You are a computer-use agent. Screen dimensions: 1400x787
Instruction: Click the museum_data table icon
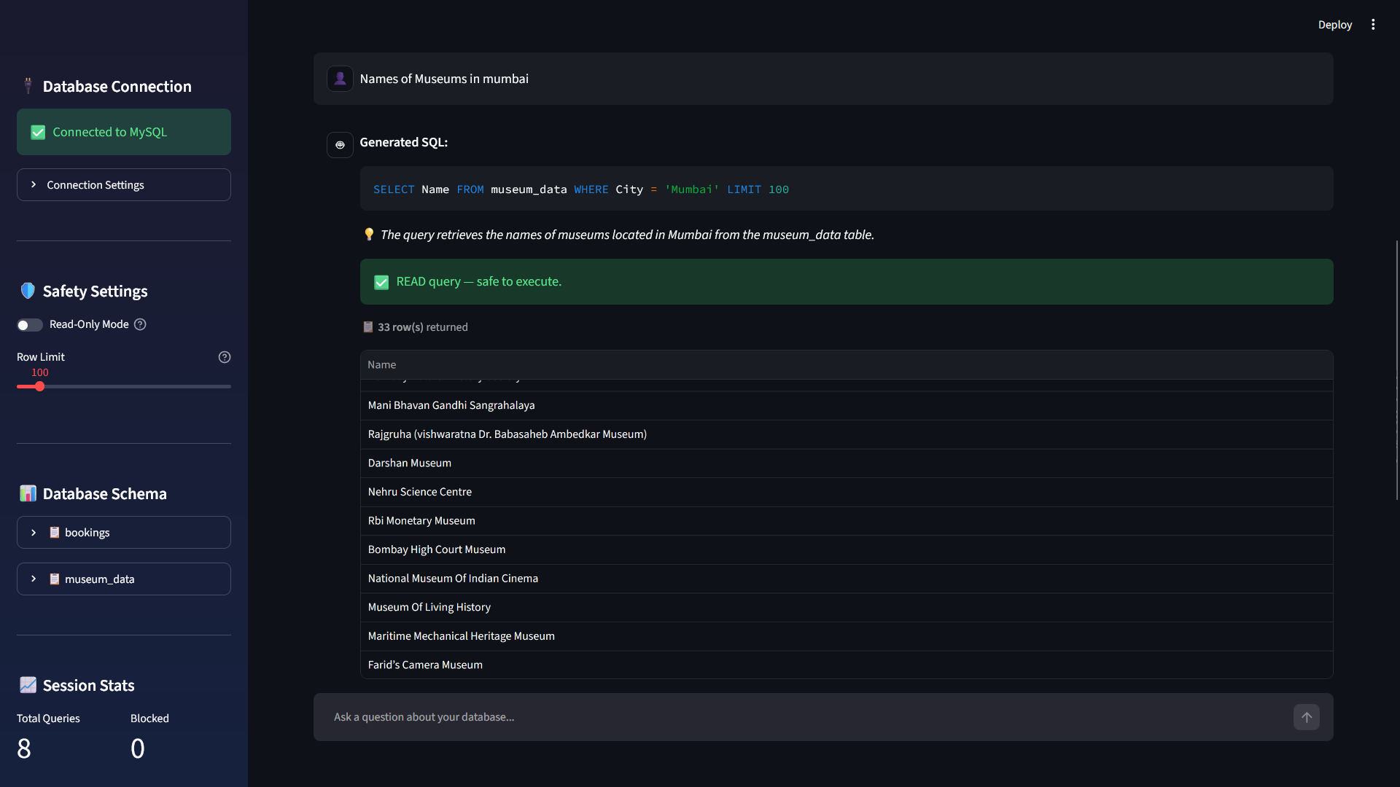click(54, 579)
